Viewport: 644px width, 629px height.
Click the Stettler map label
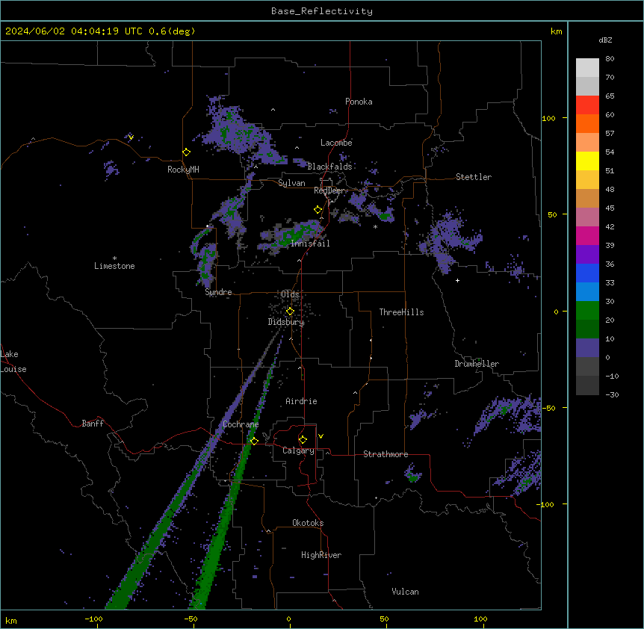(474, 177)
